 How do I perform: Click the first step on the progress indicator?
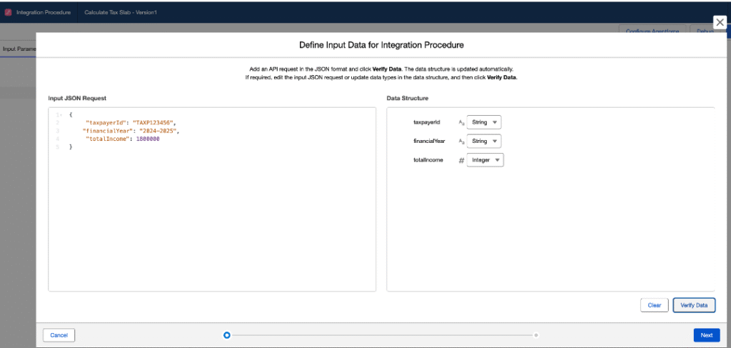click(x=226, y=335)
